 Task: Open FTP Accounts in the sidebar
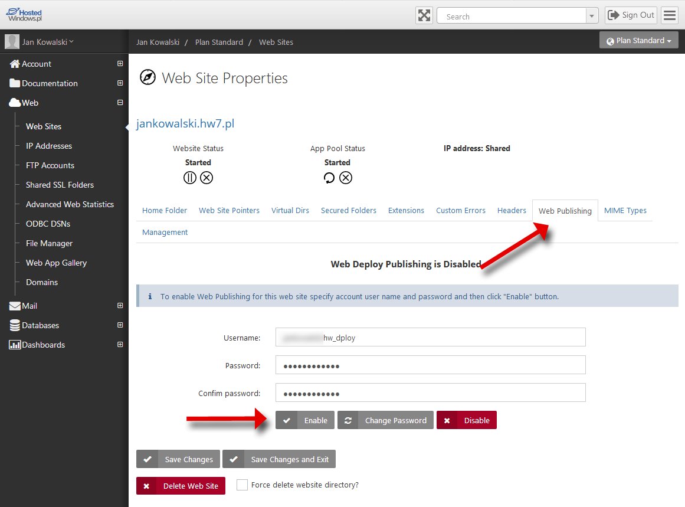coord(50,166)
